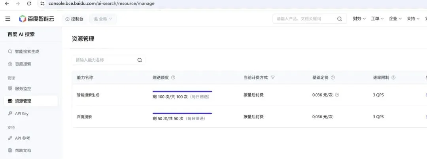Click 0.036 元/次 in the 百度搜索 row
This screenshot has height=159, width=427.
coord(323,117)
